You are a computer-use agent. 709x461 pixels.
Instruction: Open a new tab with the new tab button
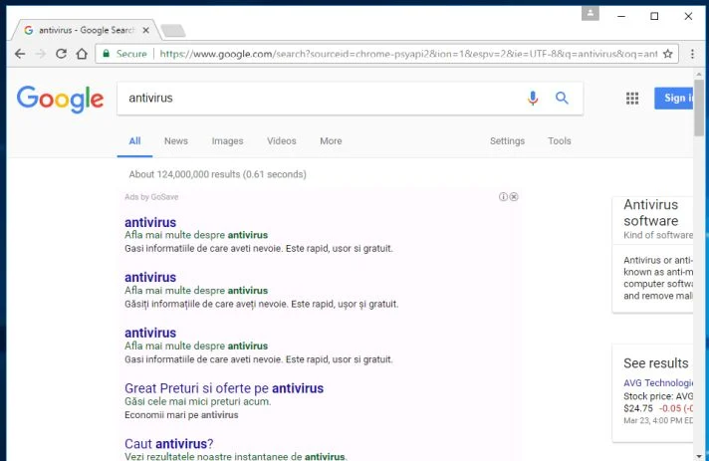(x=173, y=30)
